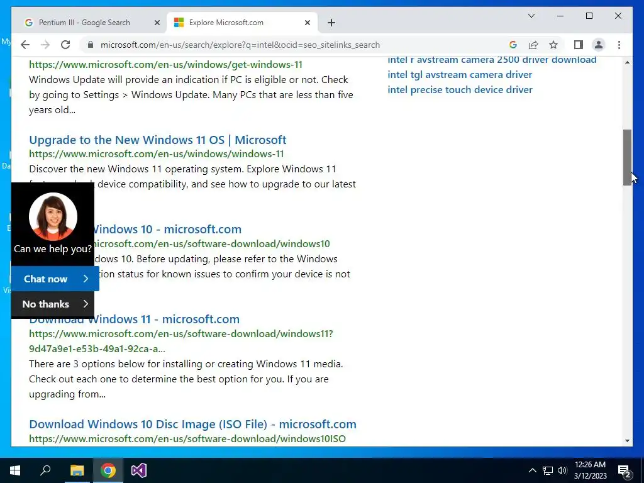Click the software-download/windows10ISO URL
Image resolution: width=644 pixels, height=483 pixels.
point(187,438)
